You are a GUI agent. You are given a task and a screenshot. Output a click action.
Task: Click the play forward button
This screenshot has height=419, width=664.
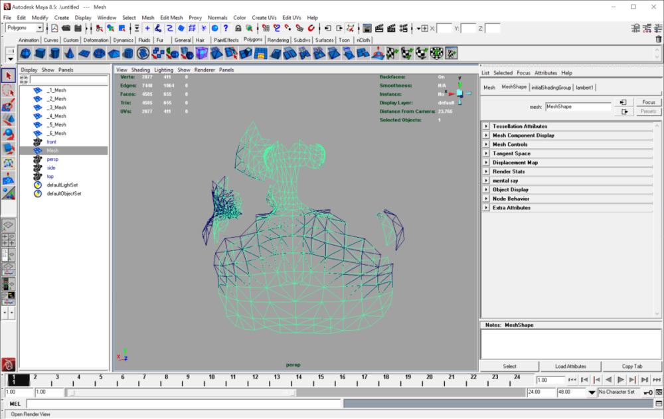[x=620, y=380]
